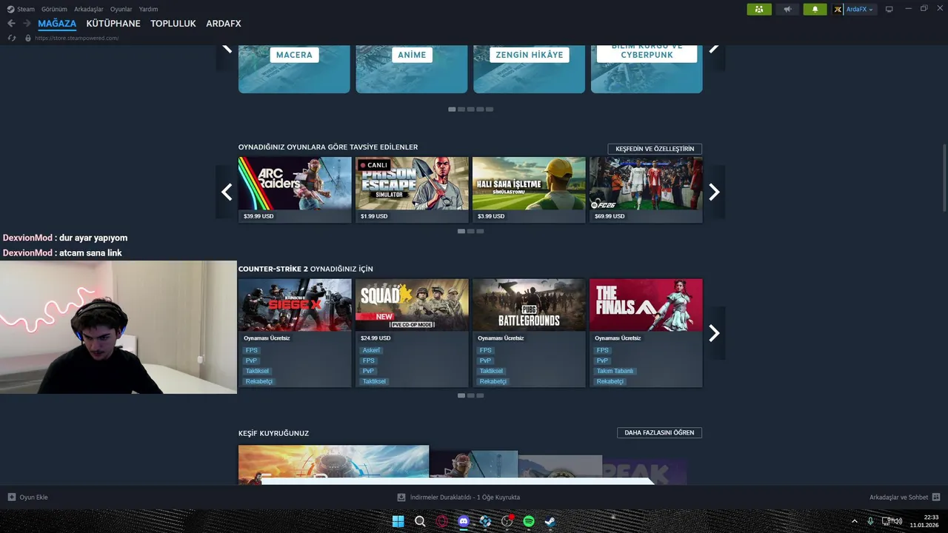The image size is (948, 533).
Task: Click the Taktiksel tag on PUBG card
Action: 491,371
